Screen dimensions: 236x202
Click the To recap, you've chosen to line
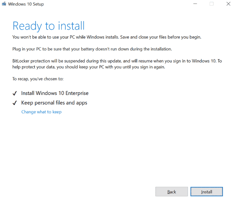pyautogui.click(x=38, y=79)
